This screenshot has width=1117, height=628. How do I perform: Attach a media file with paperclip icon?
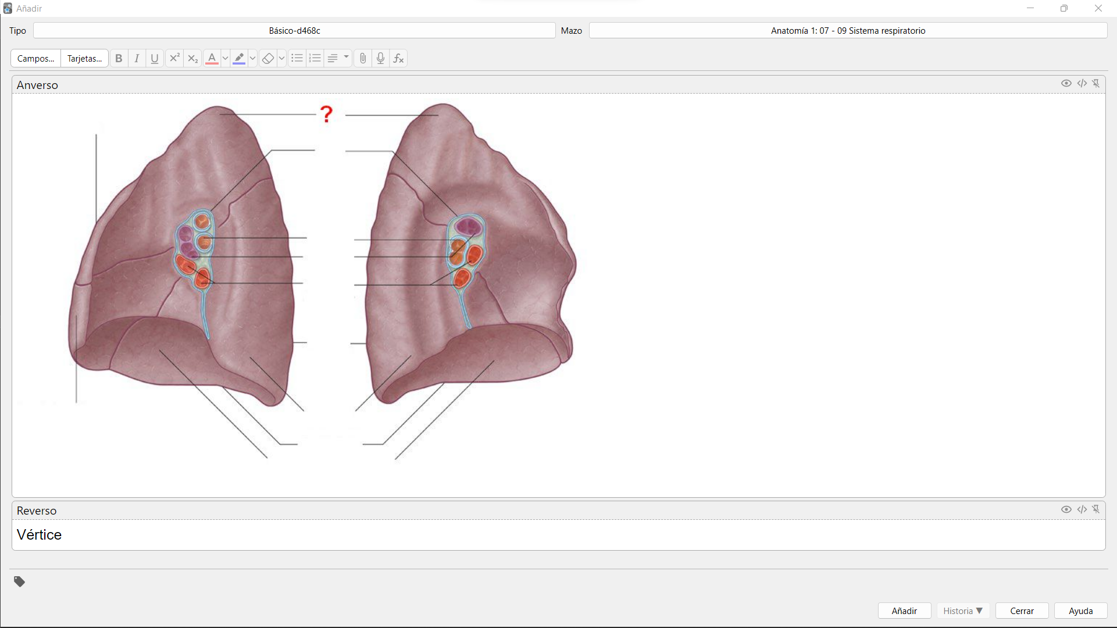coord(363,58)
